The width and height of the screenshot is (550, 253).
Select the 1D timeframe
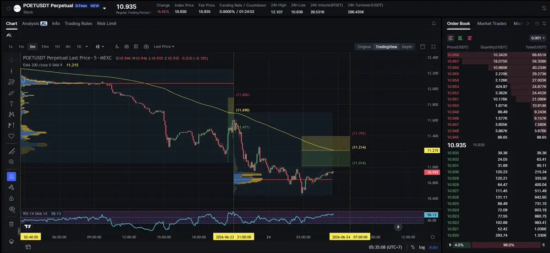79,47
